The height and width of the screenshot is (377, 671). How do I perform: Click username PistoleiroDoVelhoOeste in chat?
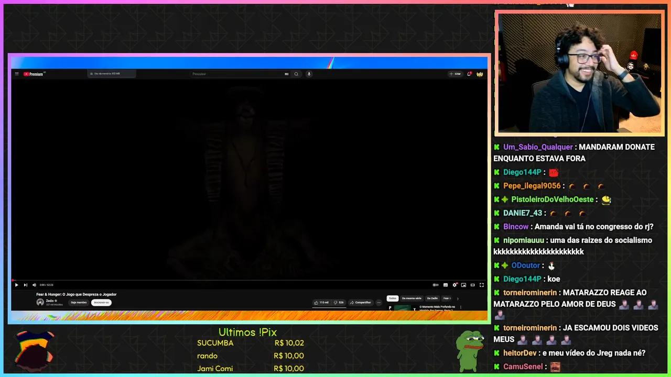click(553, 199)
